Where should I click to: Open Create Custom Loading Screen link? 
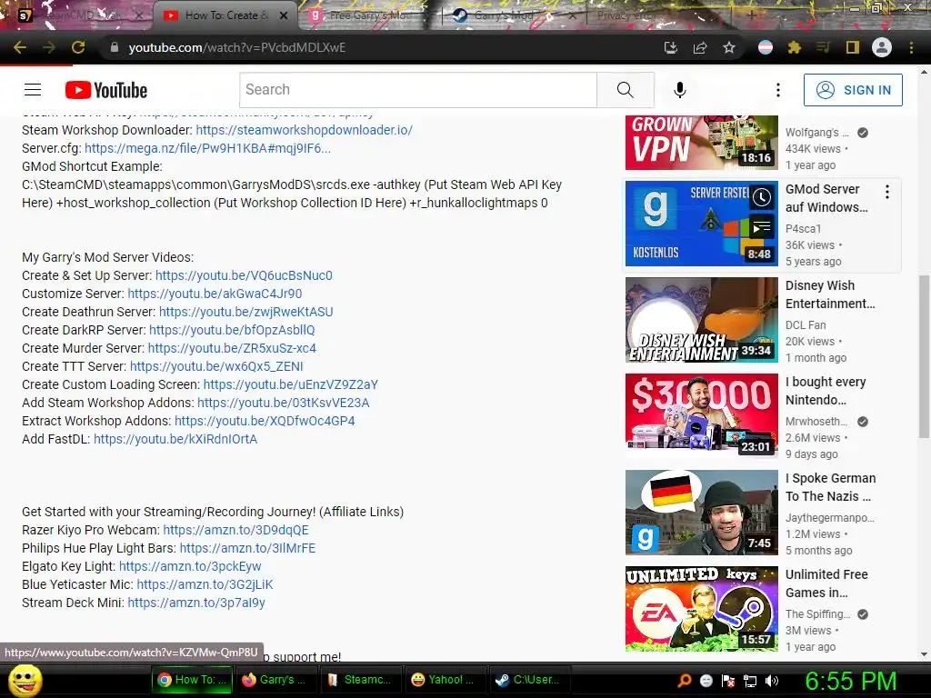tap(291, 384)
